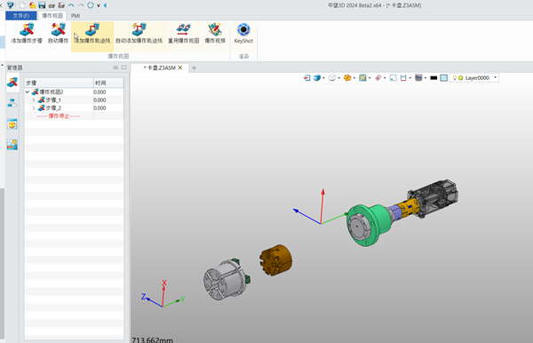Open dropdown arrow beside zoom magnifier icon
The height and width of the screenshot is (343, 533).
point(370,78)
